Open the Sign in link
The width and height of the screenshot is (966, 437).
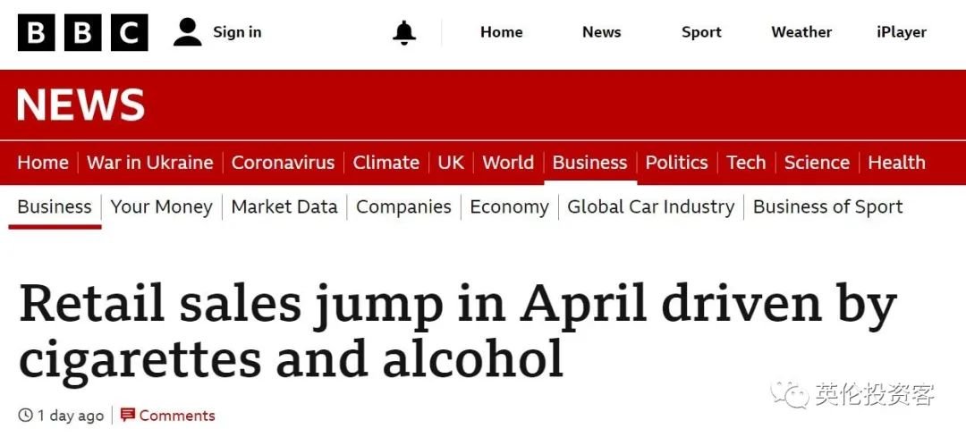tap(237, 32)
